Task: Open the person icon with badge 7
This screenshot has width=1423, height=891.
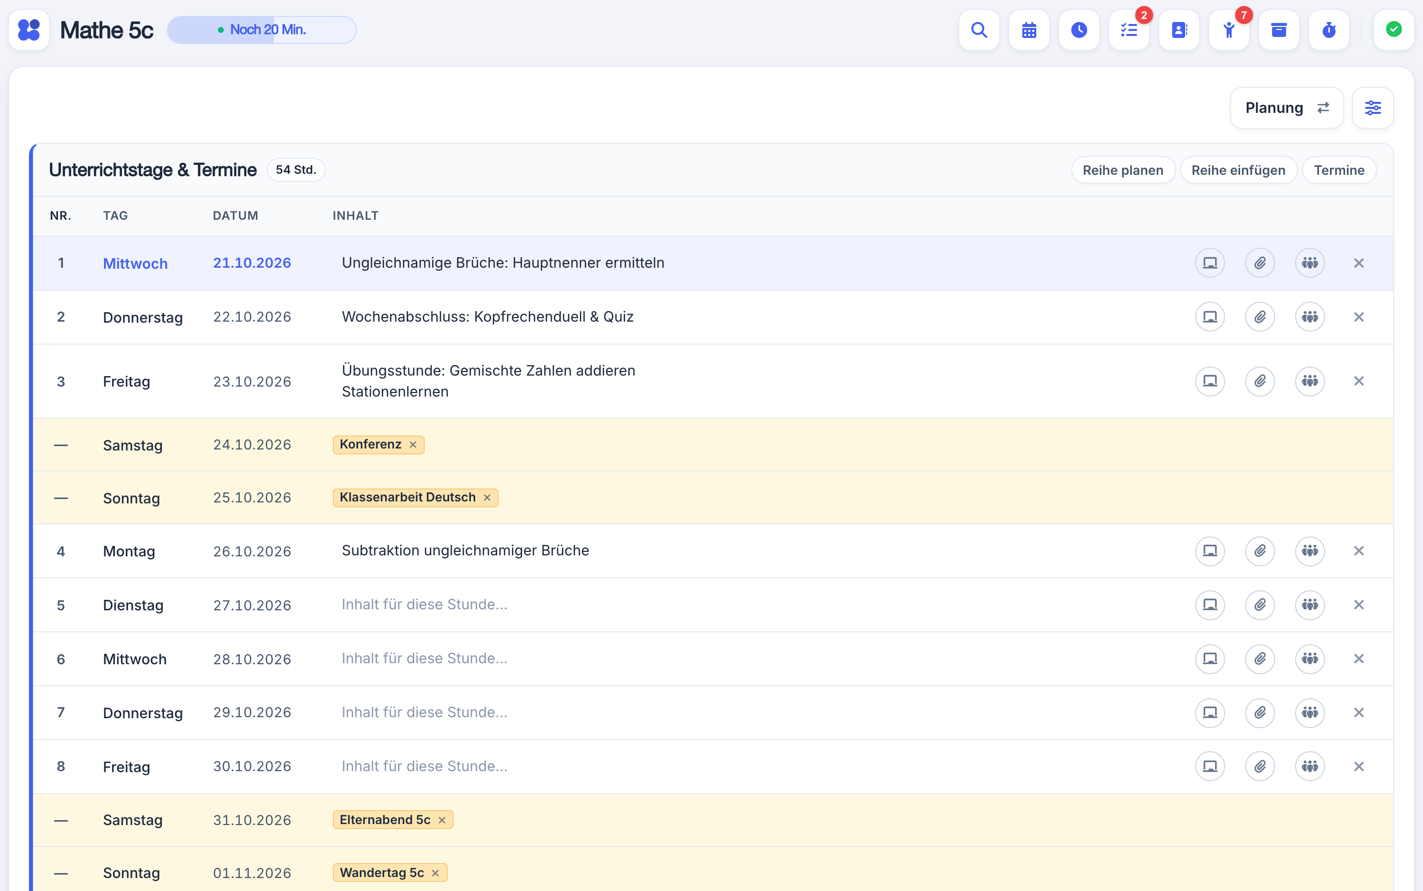Action: tap(1229, 30)
